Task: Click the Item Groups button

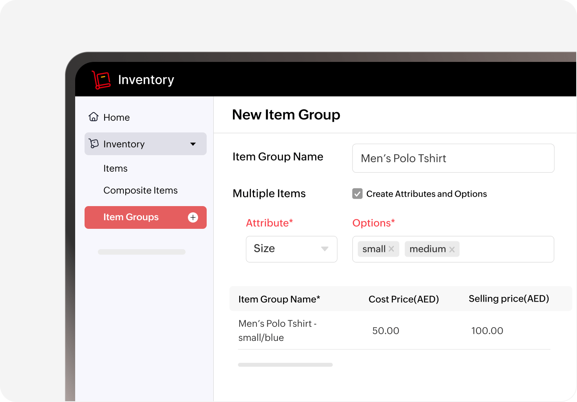Action: [x=131, y=217]
